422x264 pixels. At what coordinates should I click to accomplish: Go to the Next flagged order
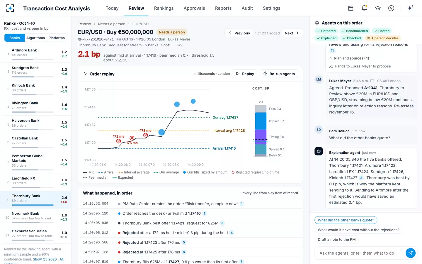click(x=292, y=33)
